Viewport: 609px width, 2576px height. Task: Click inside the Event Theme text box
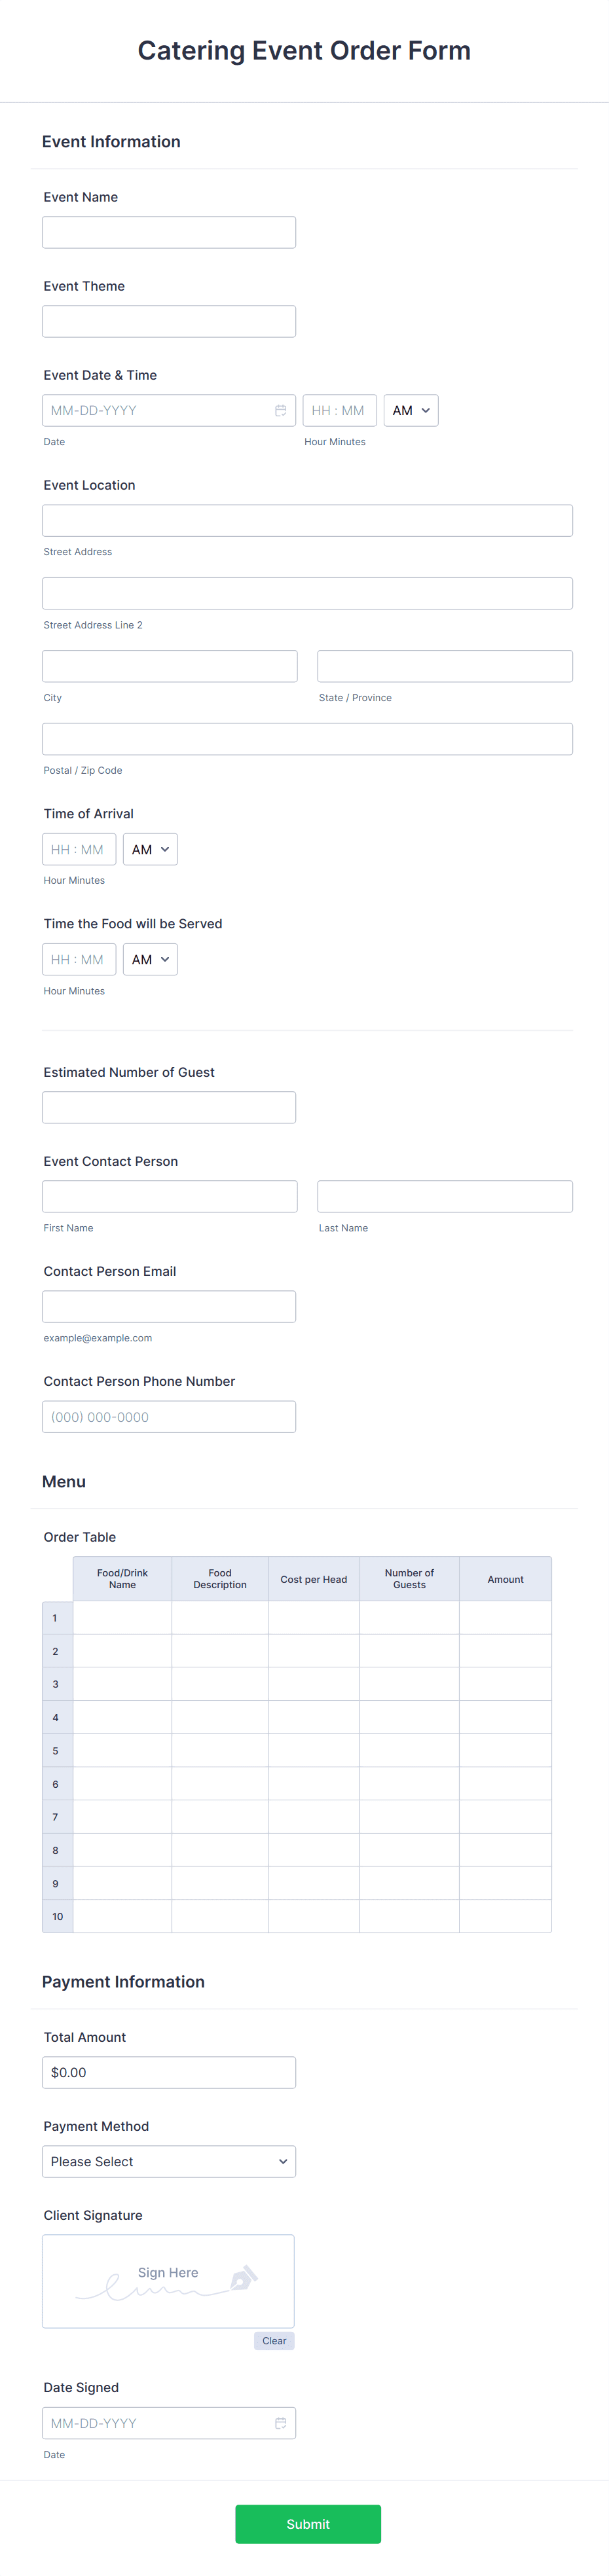pos(168,320)
